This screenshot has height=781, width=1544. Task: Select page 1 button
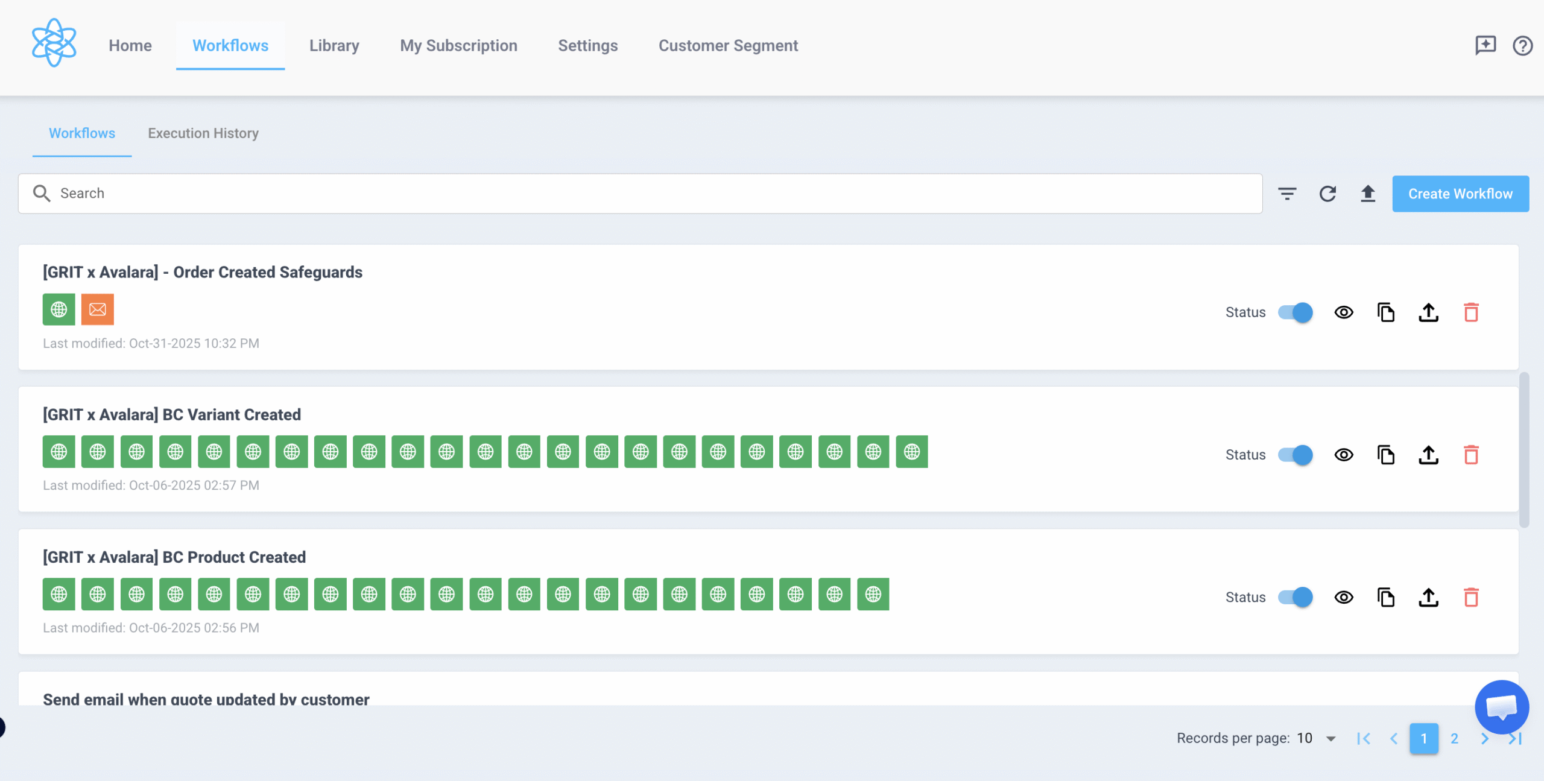click(x=1424, y=738)
